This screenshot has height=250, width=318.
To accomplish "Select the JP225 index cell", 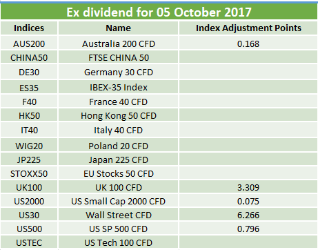I will 29,160.
